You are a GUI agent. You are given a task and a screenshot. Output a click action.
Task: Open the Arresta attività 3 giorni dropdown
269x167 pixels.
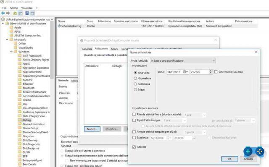tap(195, 132)
